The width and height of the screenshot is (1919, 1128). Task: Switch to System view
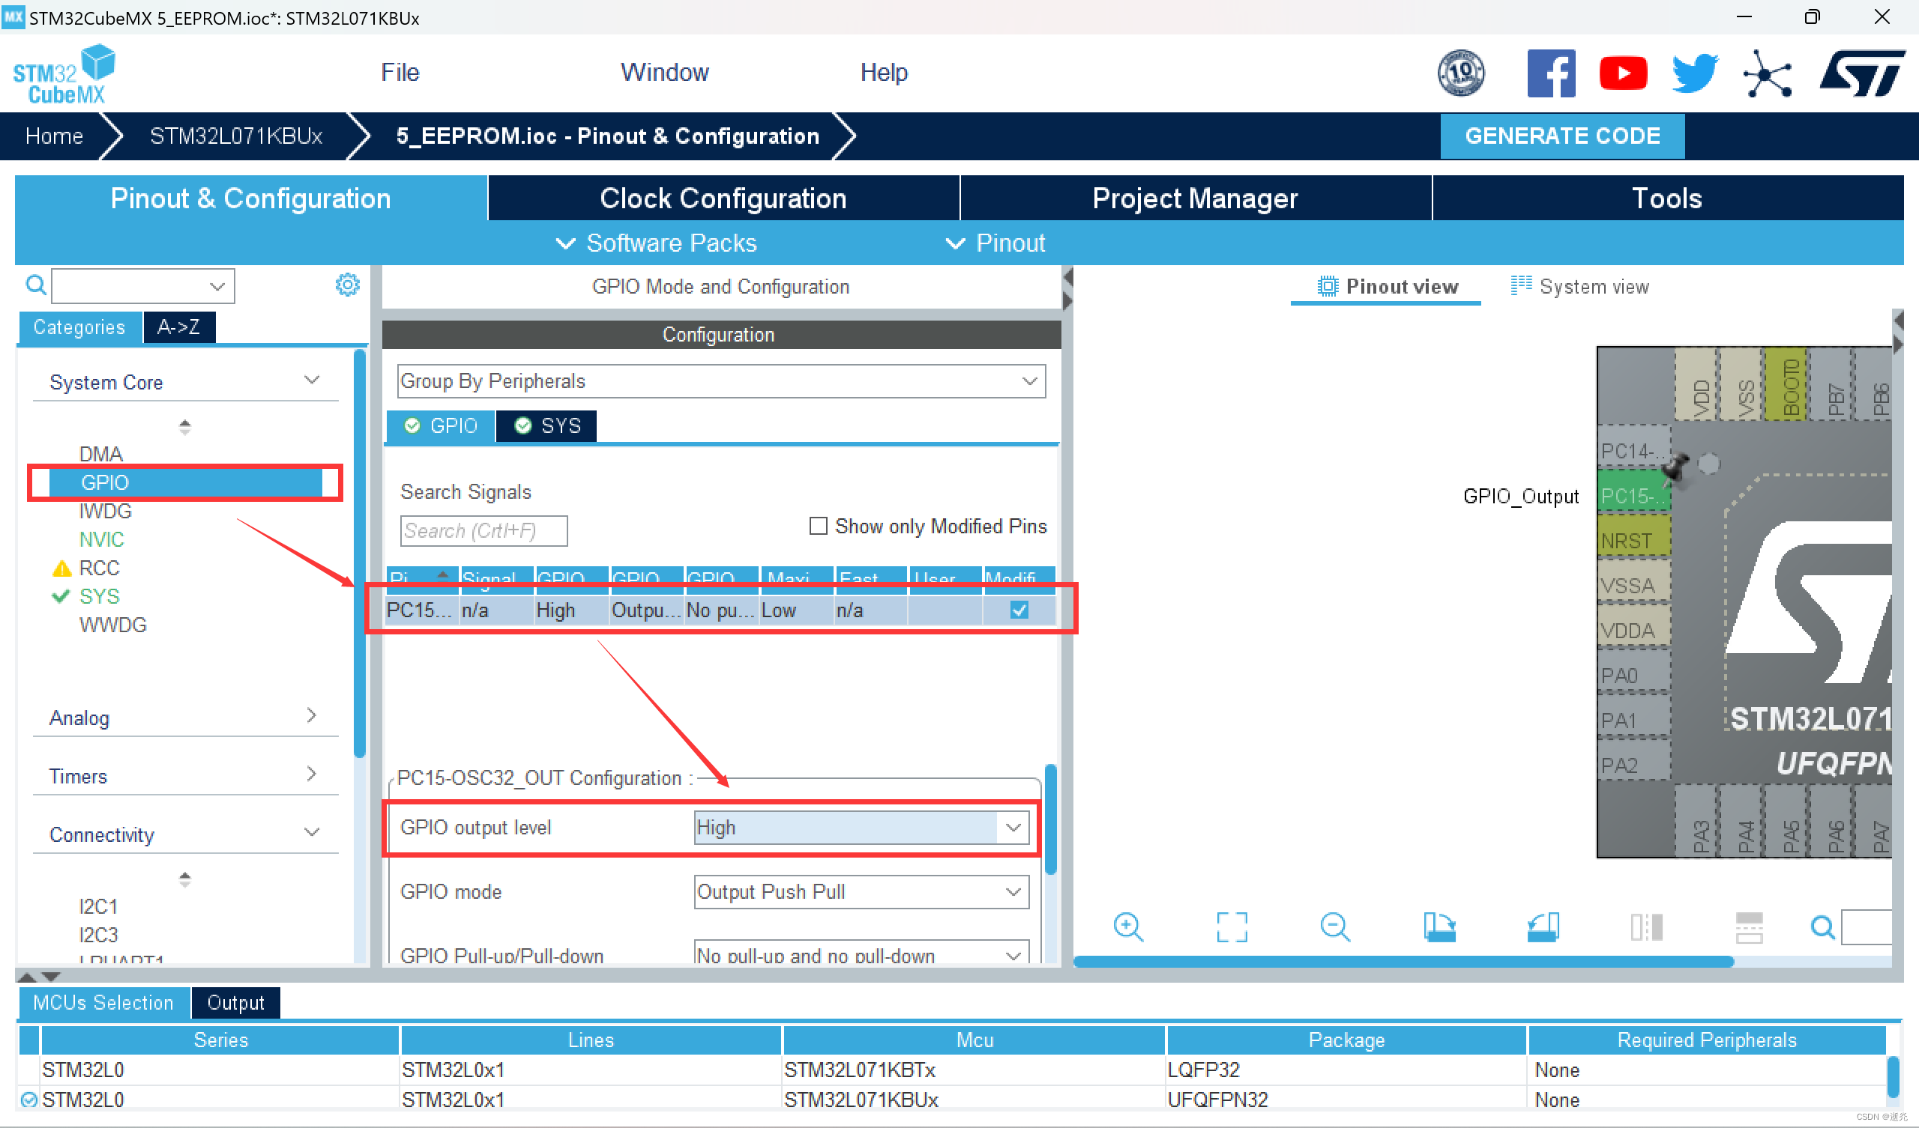(1579, 286)
